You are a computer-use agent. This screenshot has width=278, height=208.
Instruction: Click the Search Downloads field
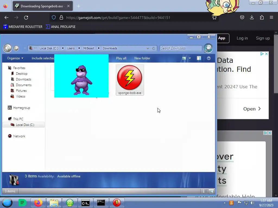(x=181, y=48)
